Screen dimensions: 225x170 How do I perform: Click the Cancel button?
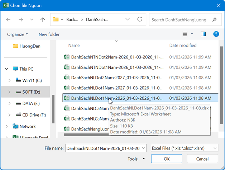[202, 159]
